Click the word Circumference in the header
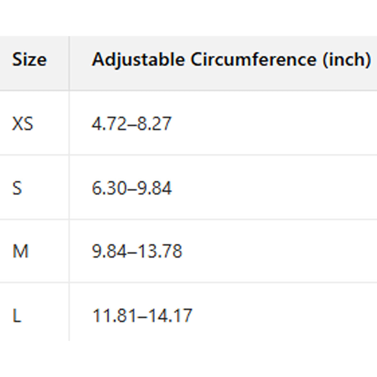377x377 pixels. 253,60
